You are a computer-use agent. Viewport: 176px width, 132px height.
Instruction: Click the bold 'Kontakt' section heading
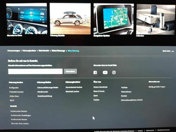tap(13, 106)
